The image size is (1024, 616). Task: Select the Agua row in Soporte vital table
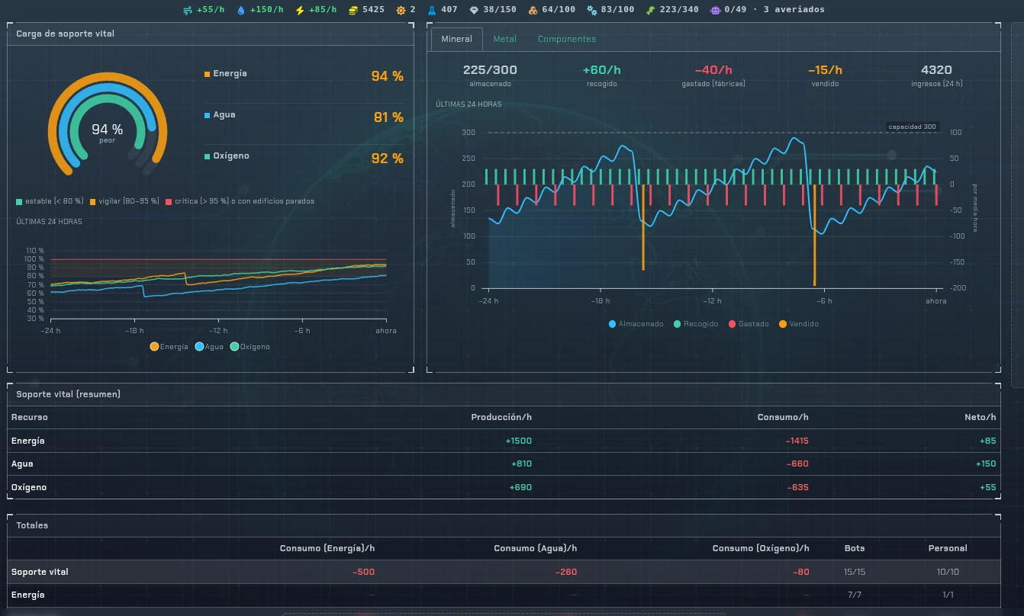tap(504, 464)
